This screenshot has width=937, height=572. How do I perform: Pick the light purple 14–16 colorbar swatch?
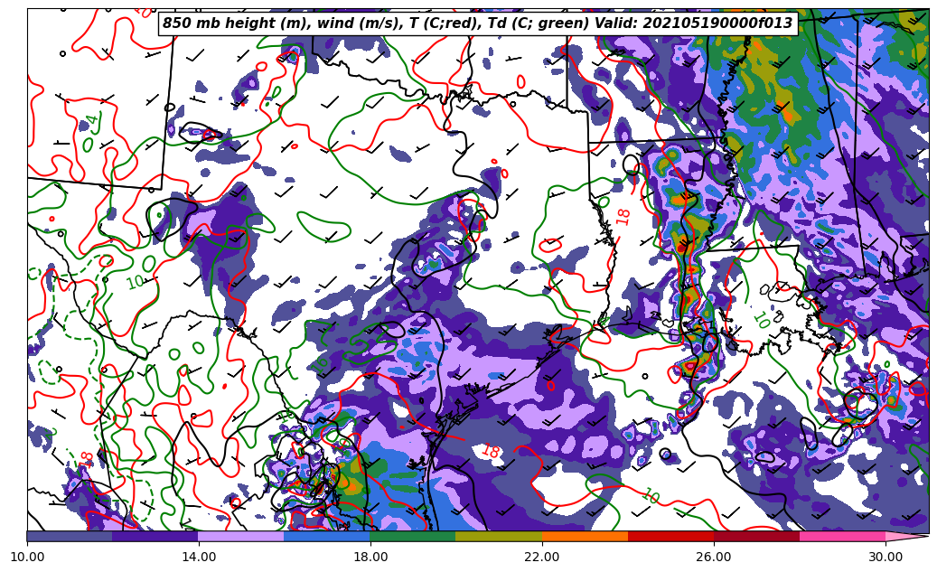click(241, 536)
